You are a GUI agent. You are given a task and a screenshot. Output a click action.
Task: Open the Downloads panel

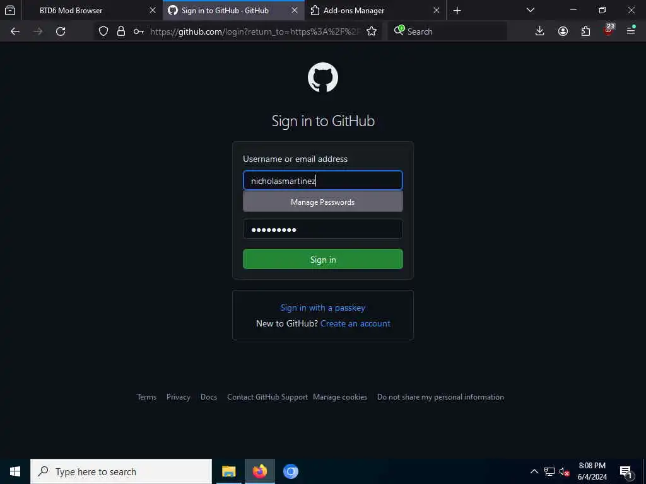pyautogui.click(x=540, y=32)
